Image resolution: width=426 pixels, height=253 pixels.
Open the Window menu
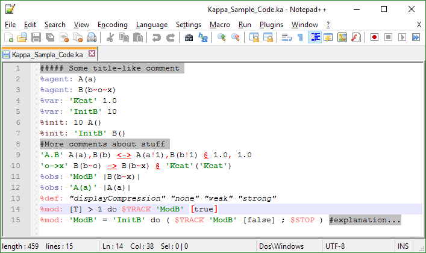pos(305,25)
